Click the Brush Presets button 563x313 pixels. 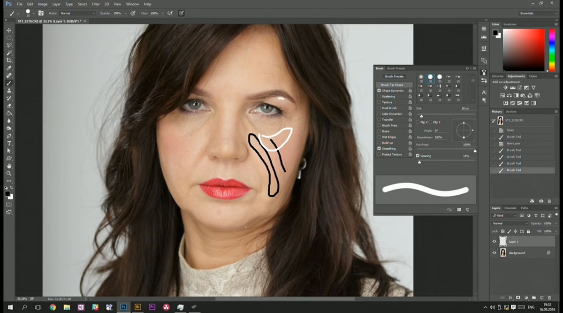coord(394,76)
